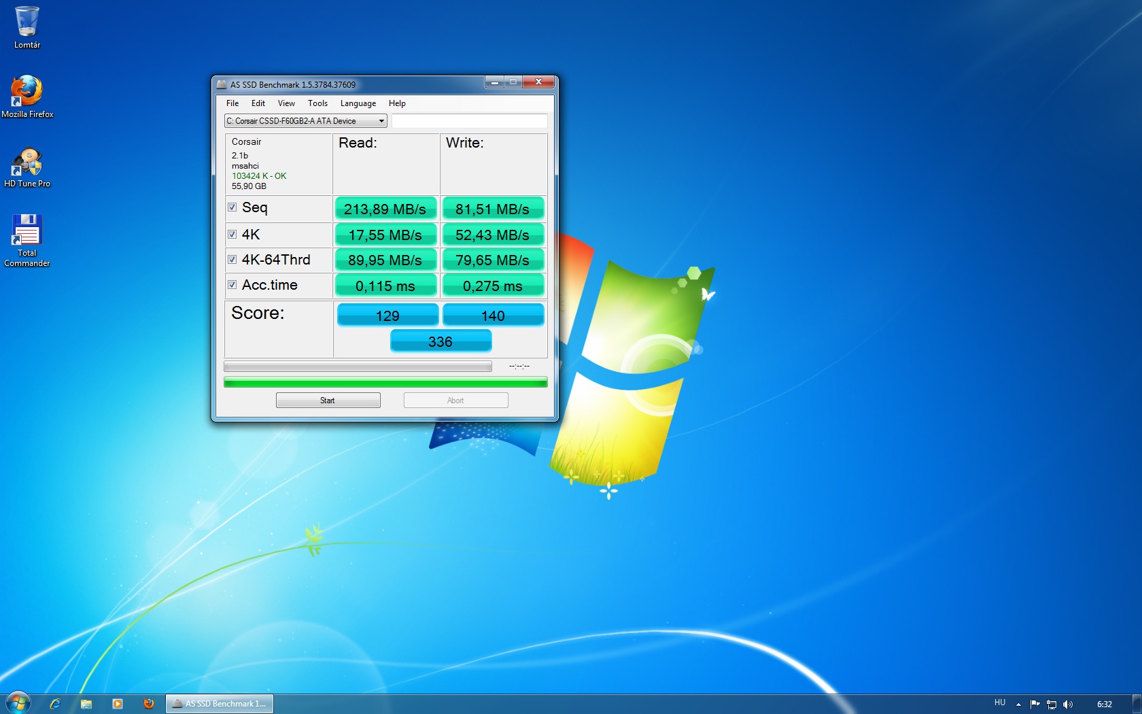Launch Firefox from the taskbar
This screenshot has width=1142, height=714.
tap(149, 704)
